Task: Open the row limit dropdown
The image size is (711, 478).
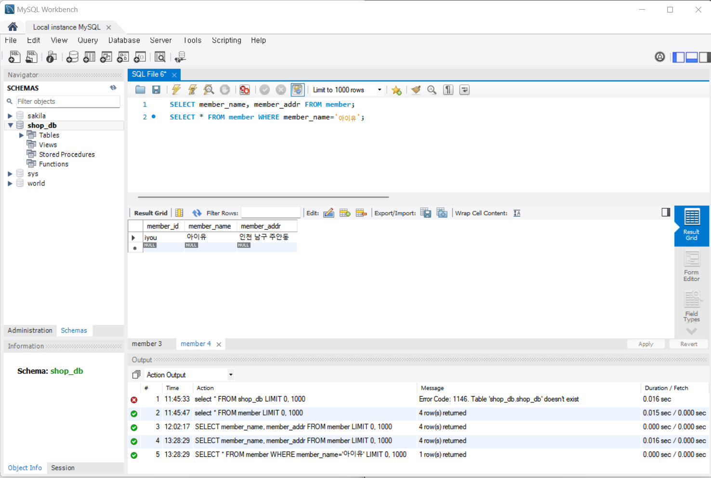Action: tap(379, 90)
